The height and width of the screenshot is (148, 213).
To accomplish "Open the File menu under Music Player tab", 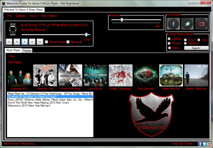I will [x=12, y=56].
